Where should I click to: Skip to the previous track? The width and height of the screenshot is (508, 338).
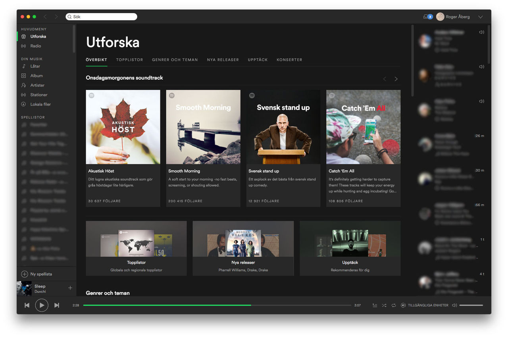[x=27, y=305]
